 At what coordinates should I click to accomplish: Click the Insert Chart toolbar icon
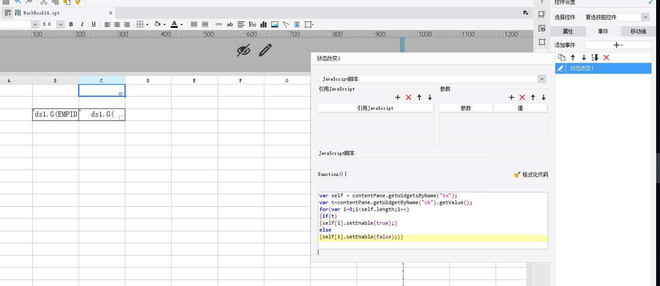263,24
